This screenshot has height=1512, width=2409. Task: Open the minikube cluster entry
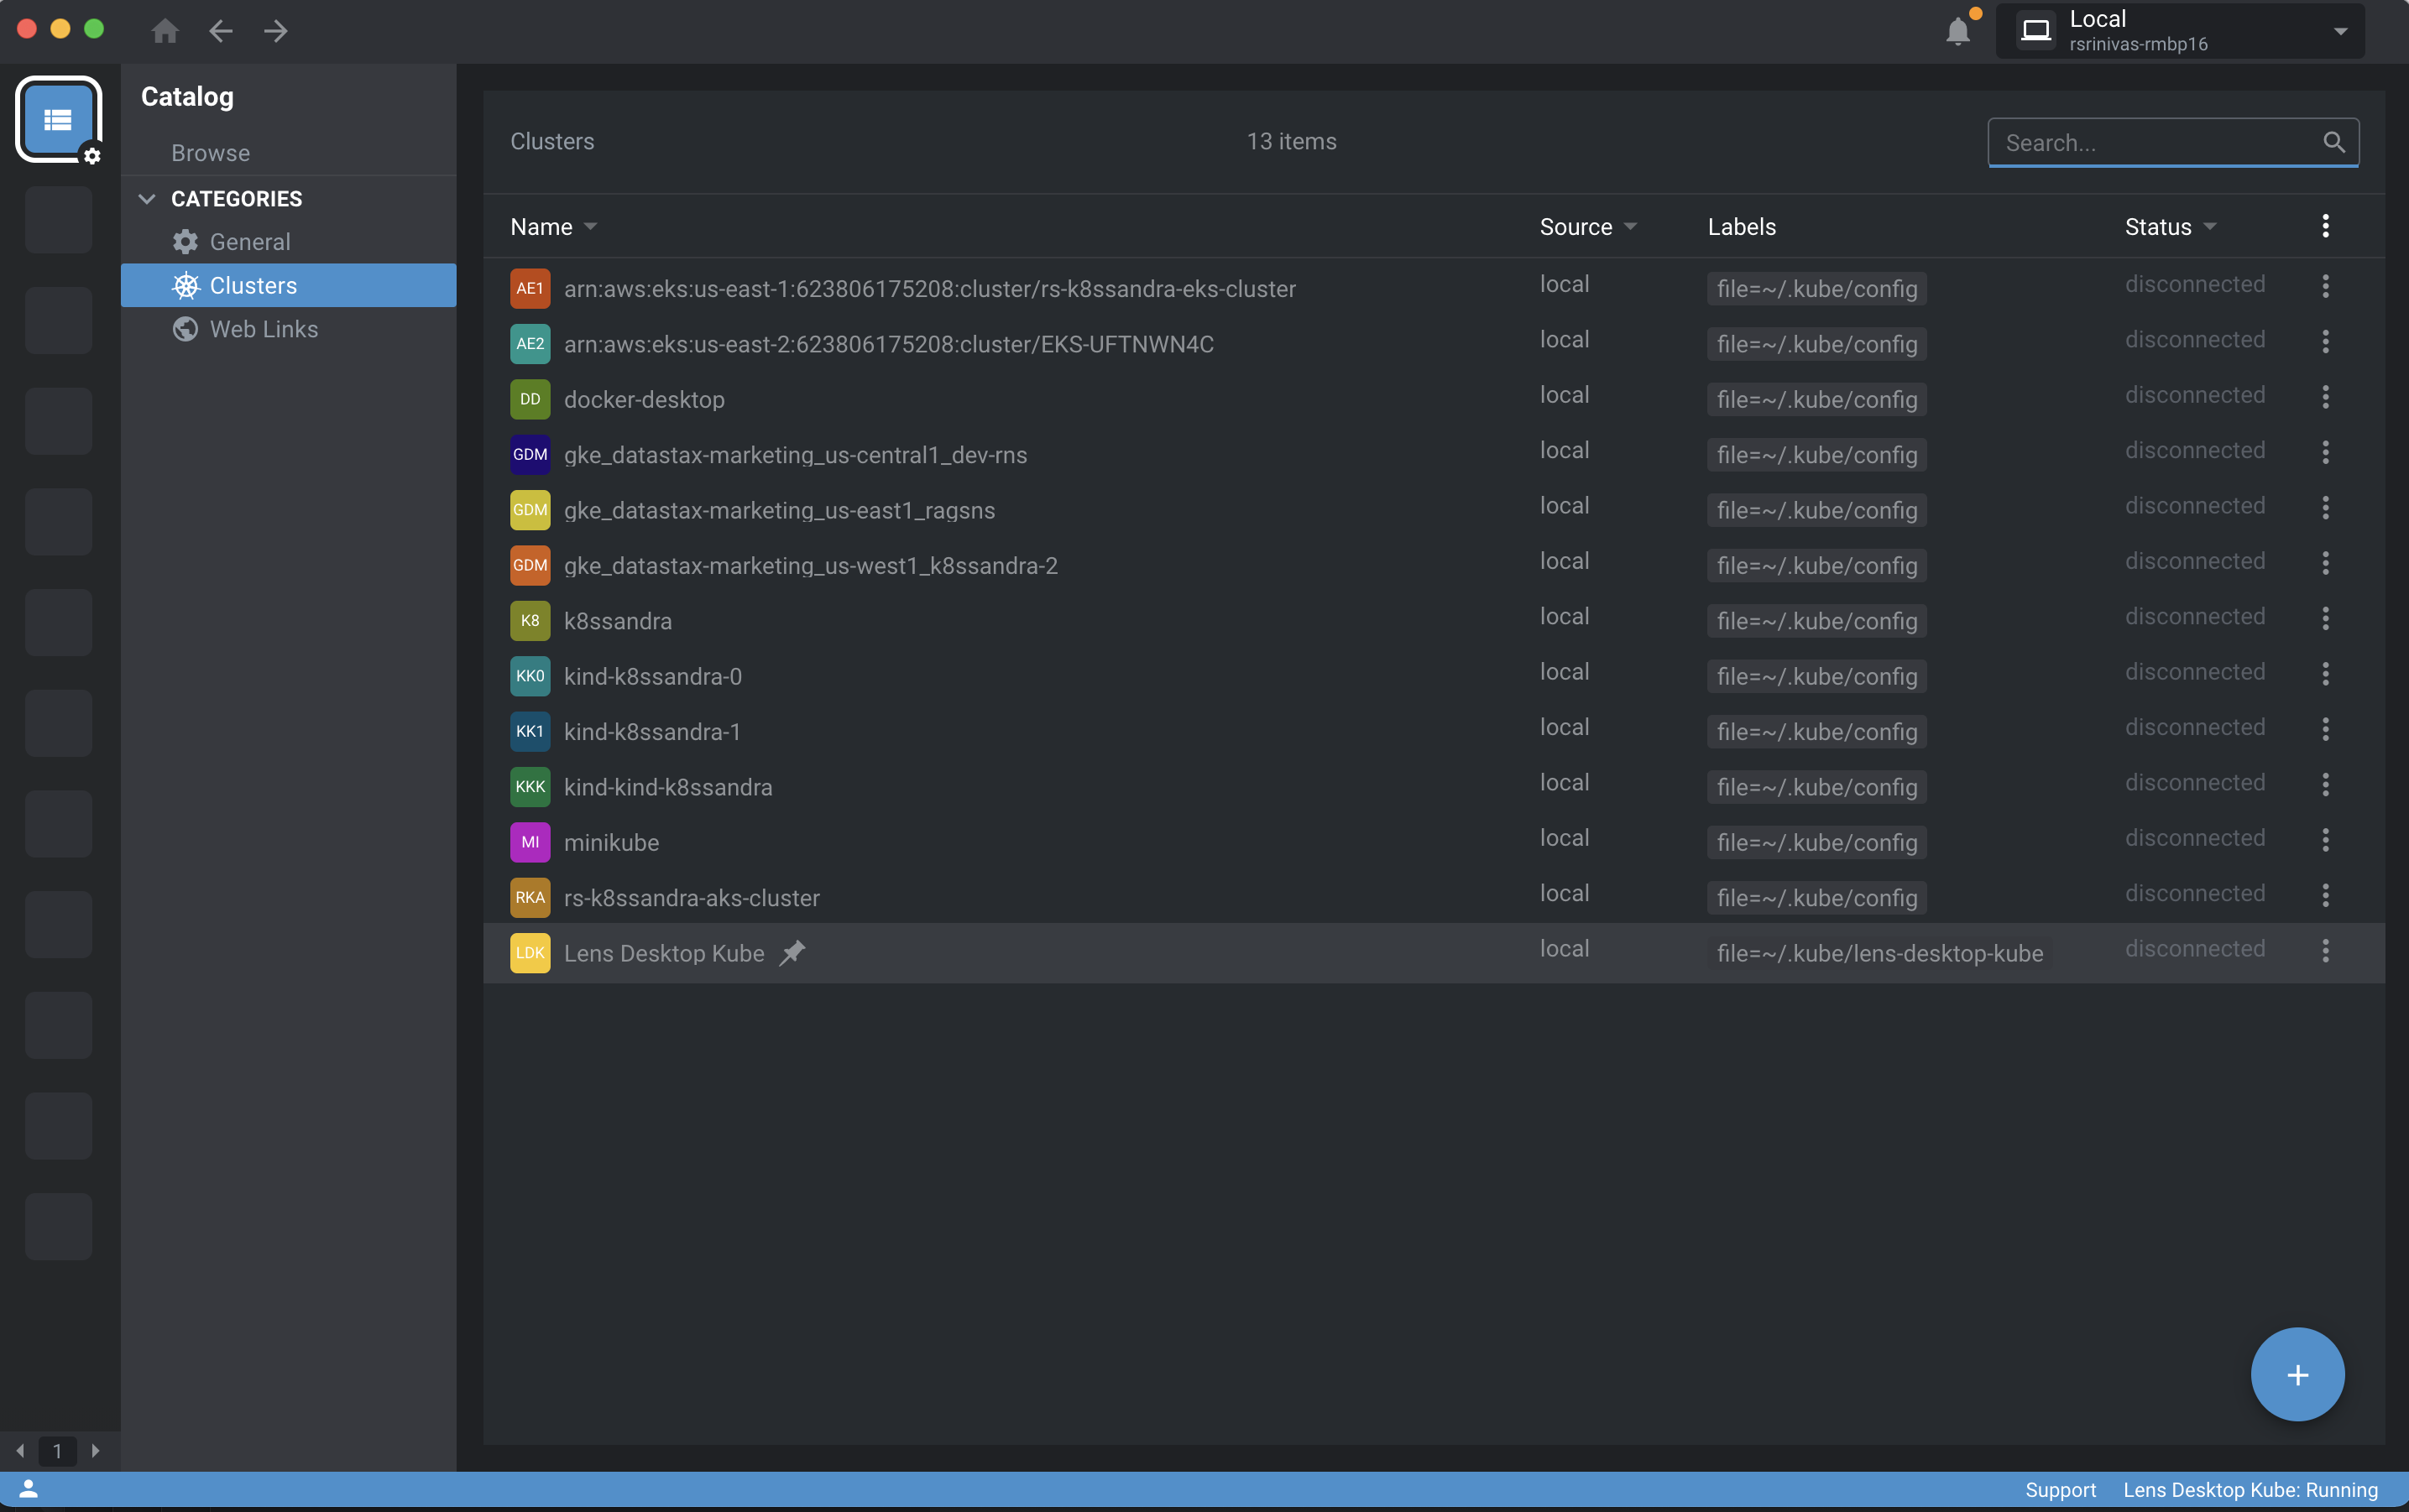coord(610,842)
